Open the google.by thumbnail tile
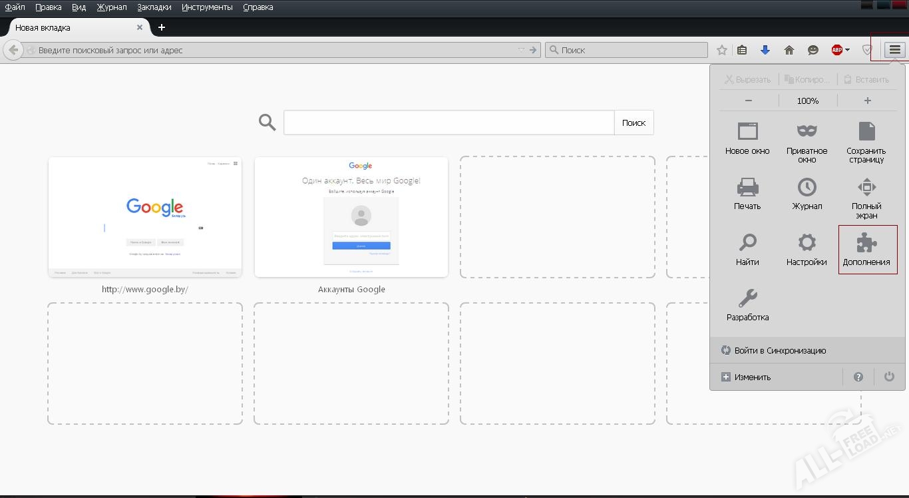The height and width of the screenshot is (498, 909). pyautogui.click(x=145, y=217)
